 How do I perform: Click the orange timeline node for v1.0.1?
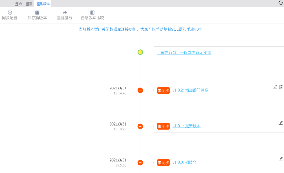(140, 126)
